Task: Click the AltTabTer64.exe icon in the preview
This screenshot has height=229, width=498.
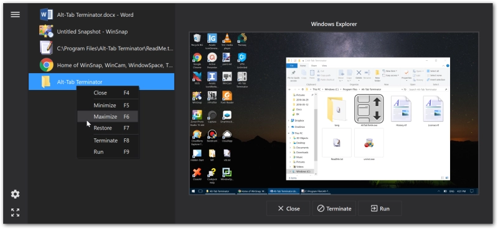Action: pos(369,109)
